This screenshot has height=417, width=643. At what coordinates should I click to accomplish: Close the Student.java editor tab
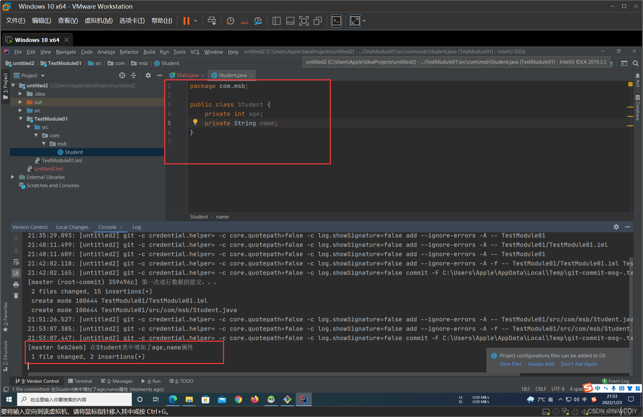(251, 75)
